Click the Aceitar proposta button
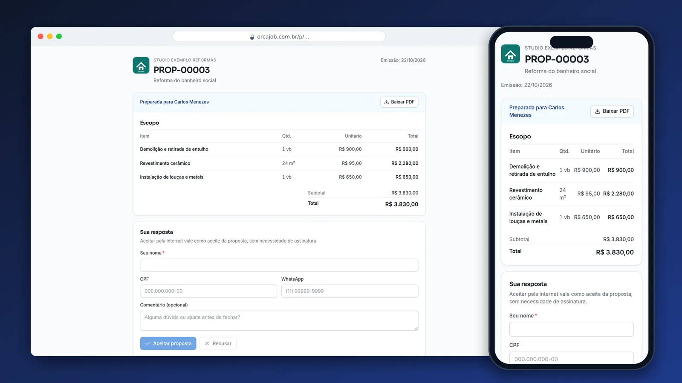This screenshot has height=383, width=682. 168,343
